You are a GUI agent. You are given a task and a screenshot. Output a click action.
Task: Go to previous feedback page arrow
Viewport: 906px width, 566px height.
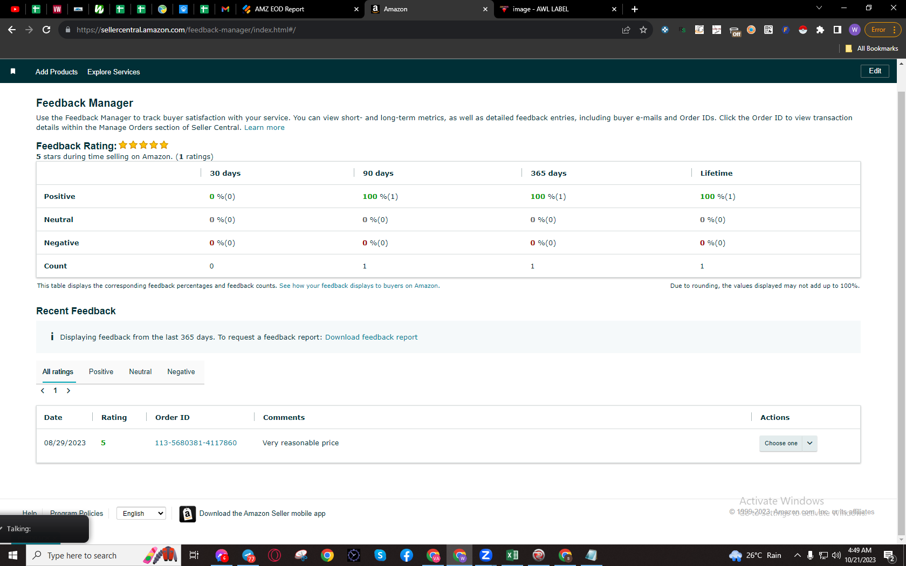pyautogui.click(x=43, y=391)
